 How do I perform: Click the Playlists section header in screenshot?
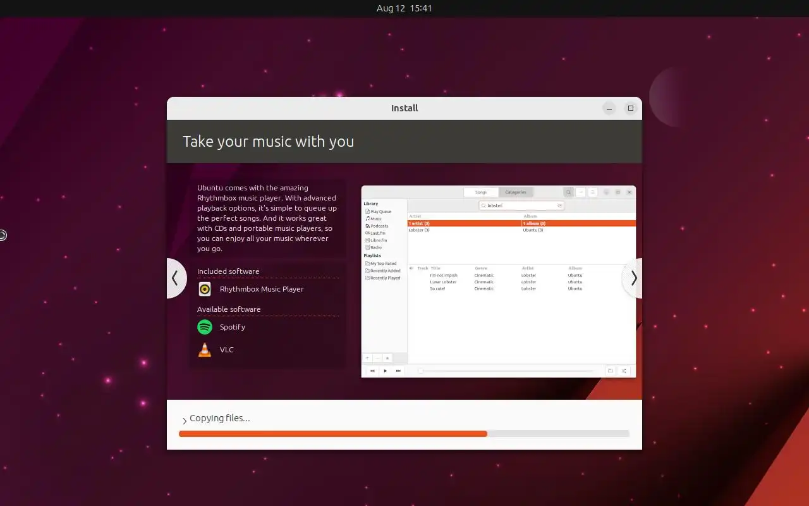[372, 256]
